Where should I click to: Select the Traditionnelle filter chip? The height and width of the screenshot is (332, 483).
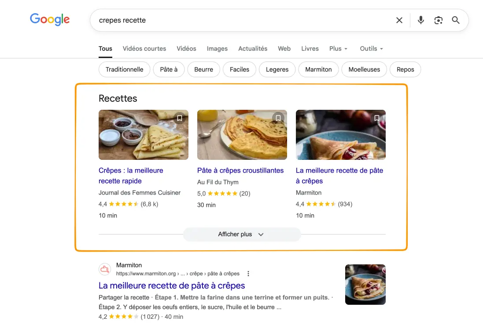point(125,69)
